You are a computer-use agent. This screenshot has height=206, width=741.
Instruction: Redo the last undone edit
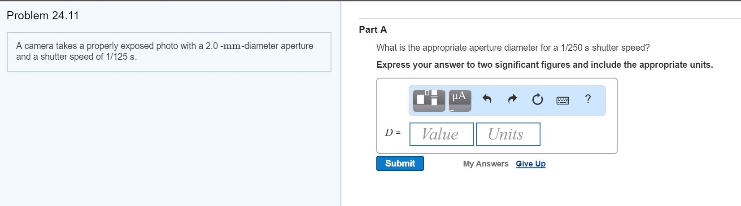pos(512,99)
